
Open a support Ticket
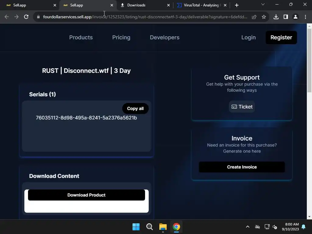242,107
